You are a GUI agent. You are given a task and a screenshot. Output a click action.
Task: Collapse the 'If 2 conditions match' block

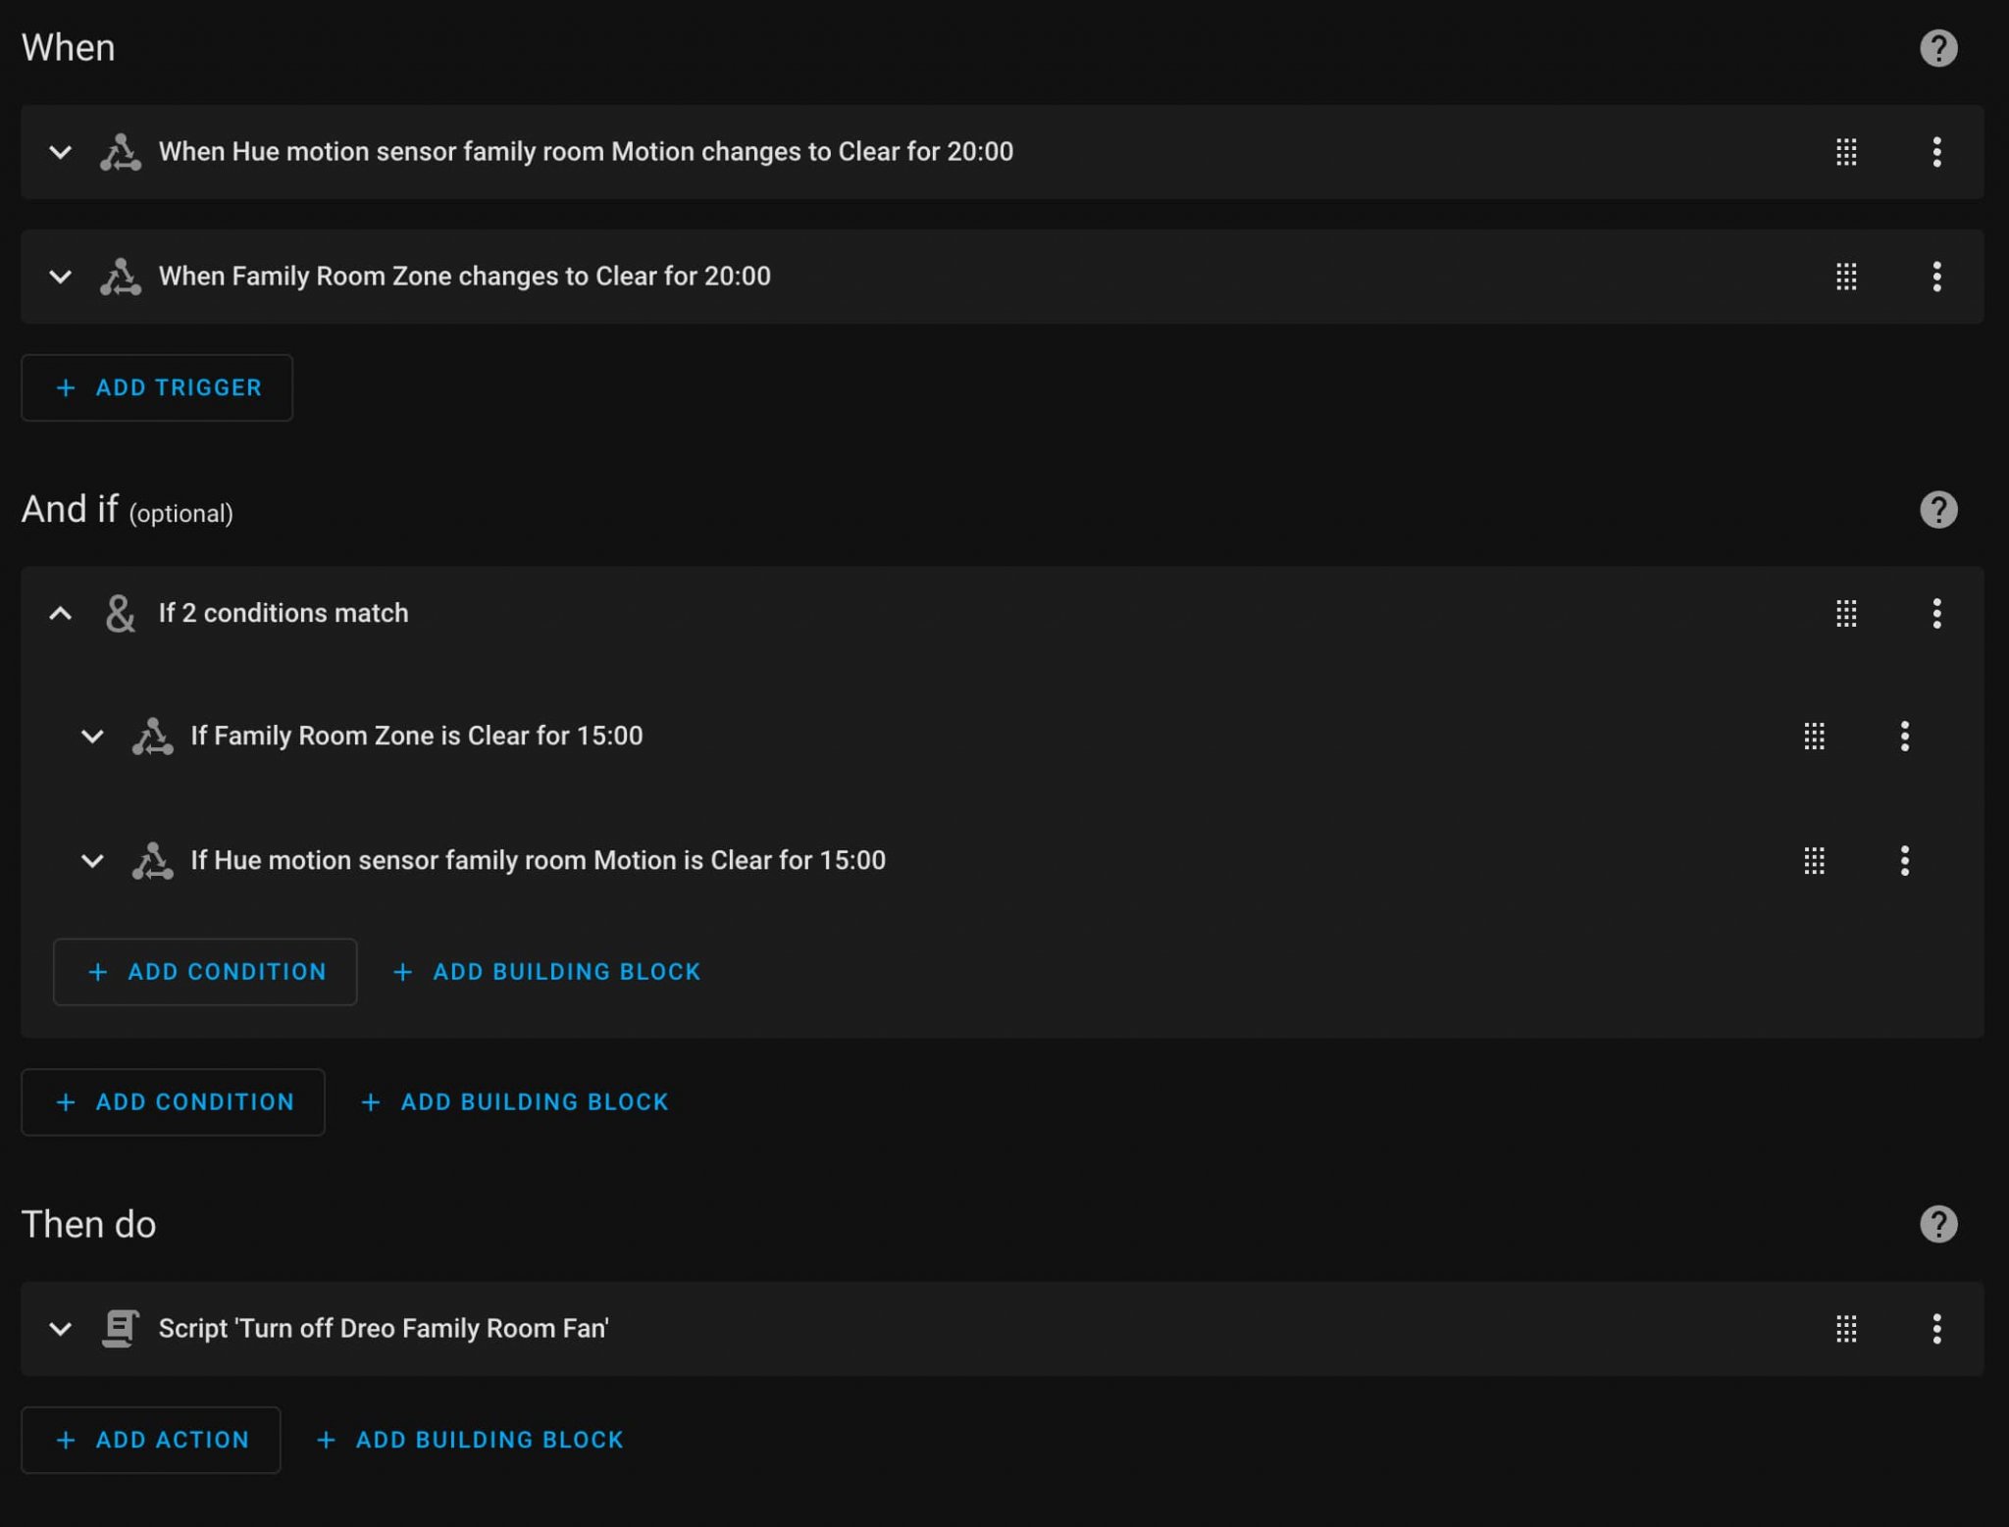pyautogui.click(x=61, y=614)
